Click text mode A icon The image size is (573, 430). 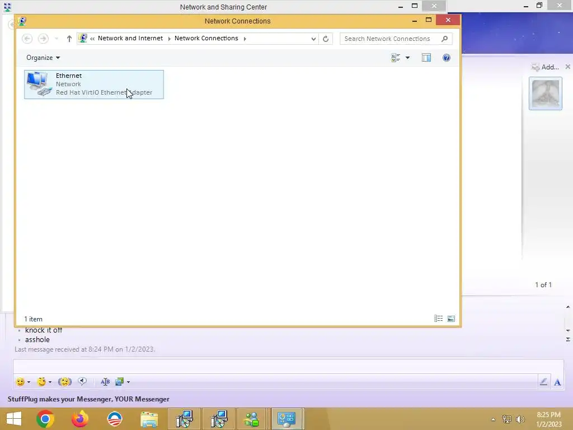[557, 382]
